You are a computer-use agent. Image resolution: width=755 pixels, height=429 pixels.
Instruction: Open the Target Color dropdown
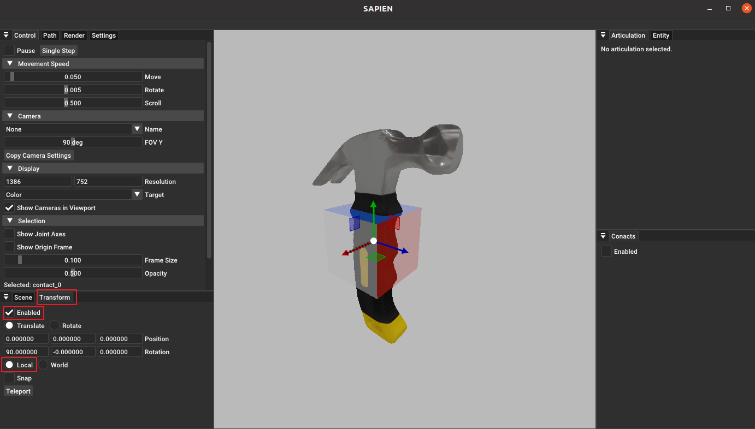[73, 195]
